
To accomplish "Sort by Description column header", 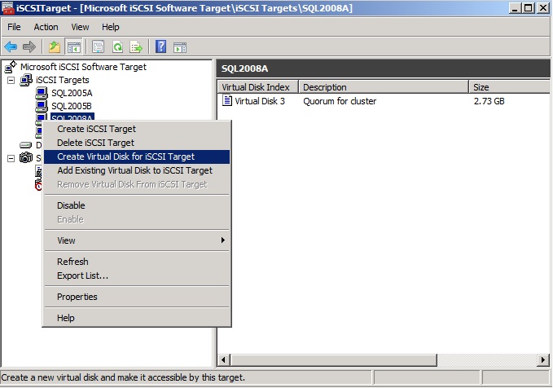I will coord(384,87).
